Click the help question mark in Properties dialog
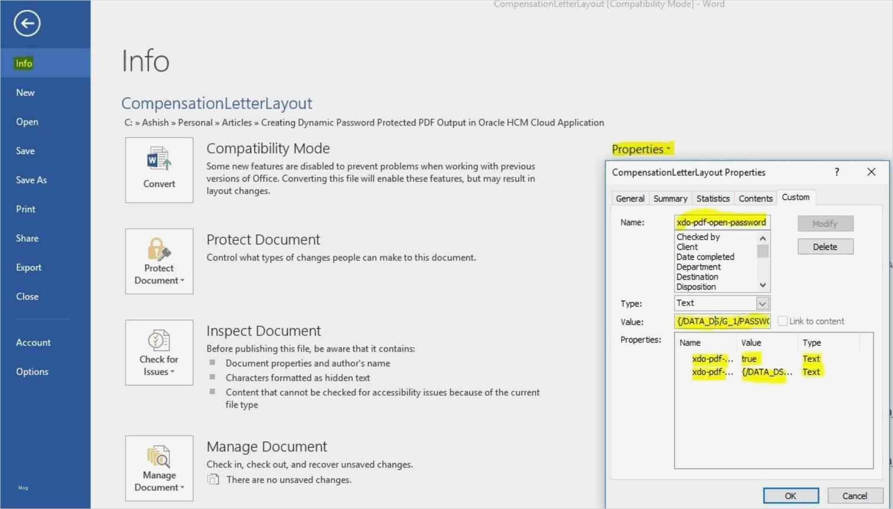 pos(837,172)
